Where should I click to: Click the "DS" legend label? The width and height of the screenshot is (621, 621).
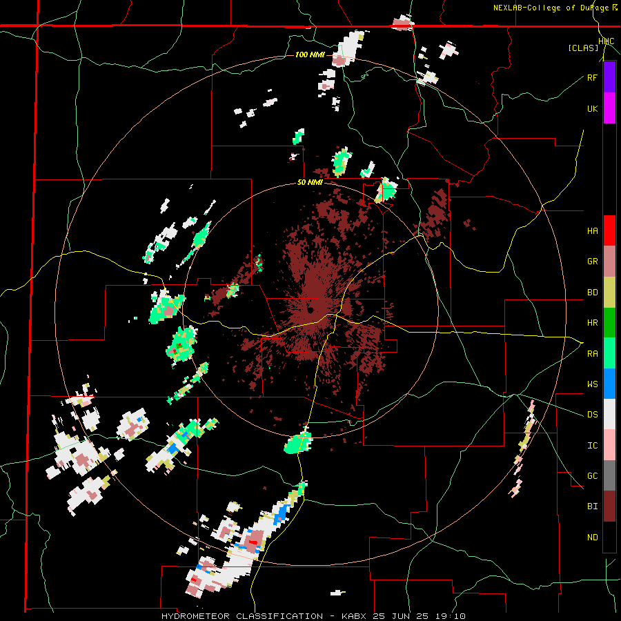(x=592, y=415)
